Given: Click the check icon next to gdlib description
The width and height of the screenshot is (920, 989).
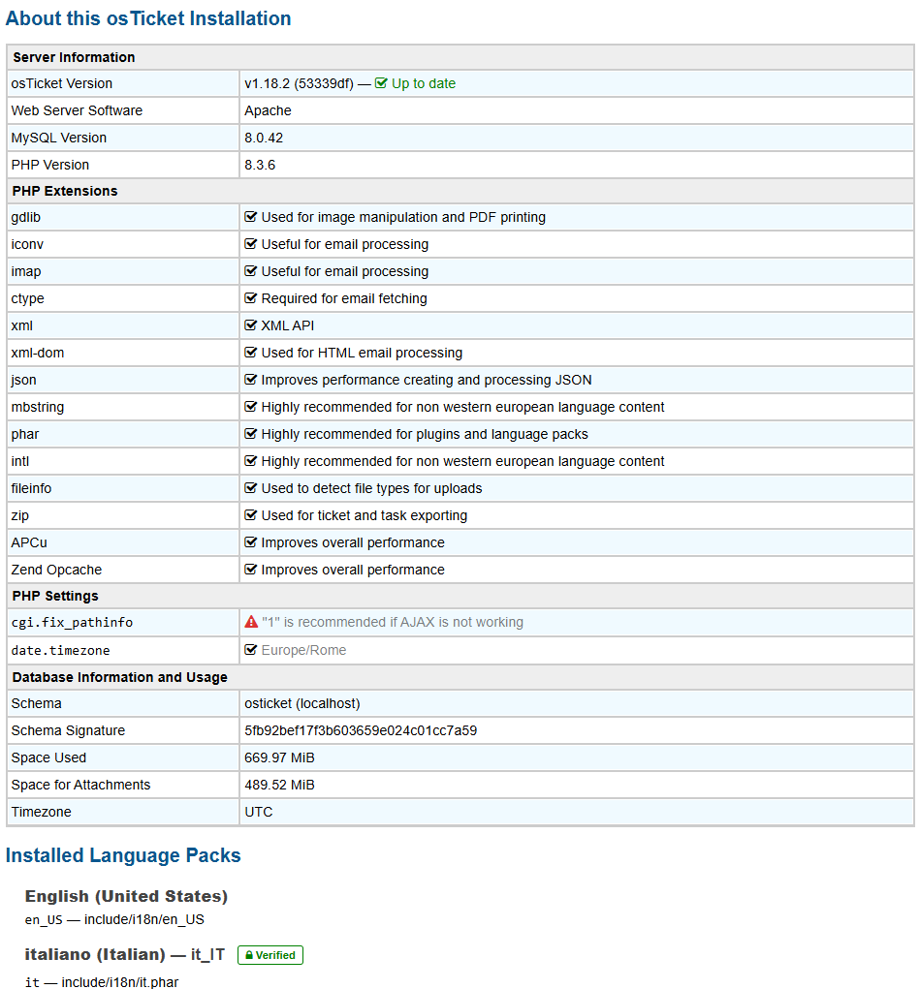Looking at the screenshot, I should pyautogui.click(x=251, y=217).
